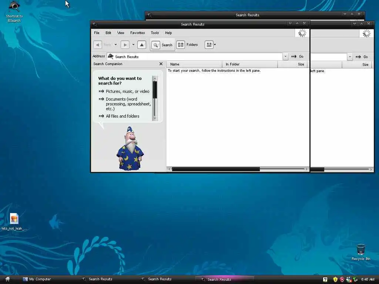Click the throbber icon in front window
Screen dimensions: 379x284
[x=302, y=33]
